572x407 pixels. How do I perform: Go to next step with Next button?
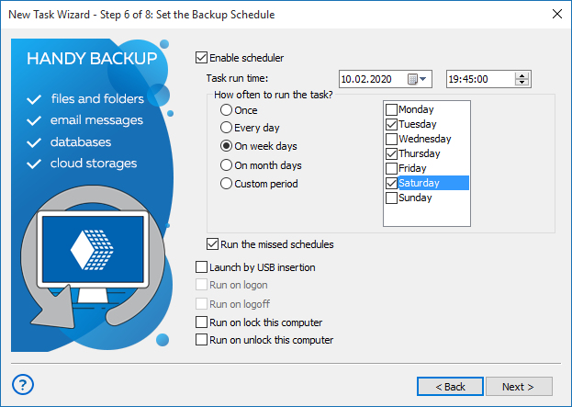point(519,386)
